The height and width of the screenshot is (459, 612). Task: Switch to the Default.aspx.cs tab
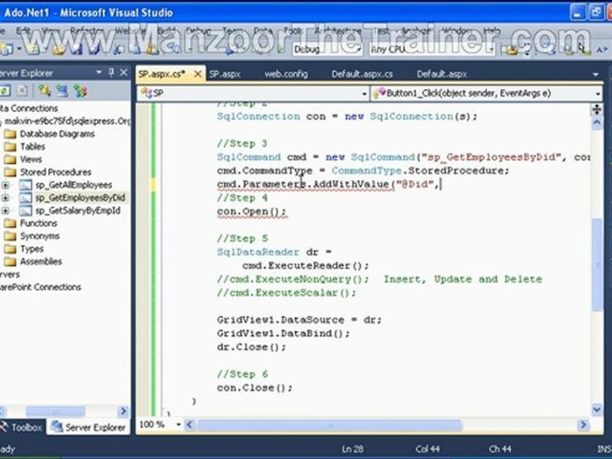tap(362, 74)
